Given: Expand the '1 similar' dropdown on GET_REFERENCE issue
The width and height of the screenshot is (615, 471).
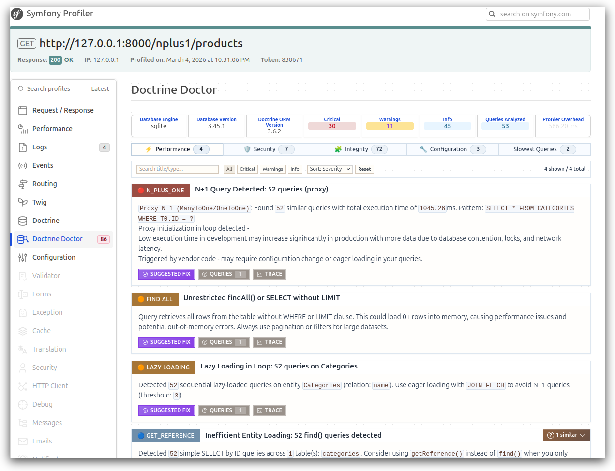Looking at the screenshot, I should [x=567, y=435].
